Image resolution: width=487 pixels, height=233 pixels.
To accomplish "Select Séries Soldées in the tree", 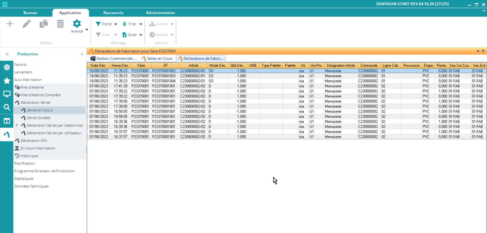I will 39,118.
